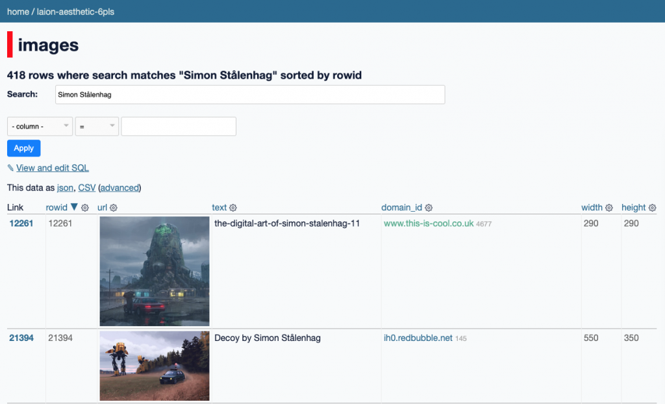
Task: Click the rowid cell value 21394
Action: point(60,338)
